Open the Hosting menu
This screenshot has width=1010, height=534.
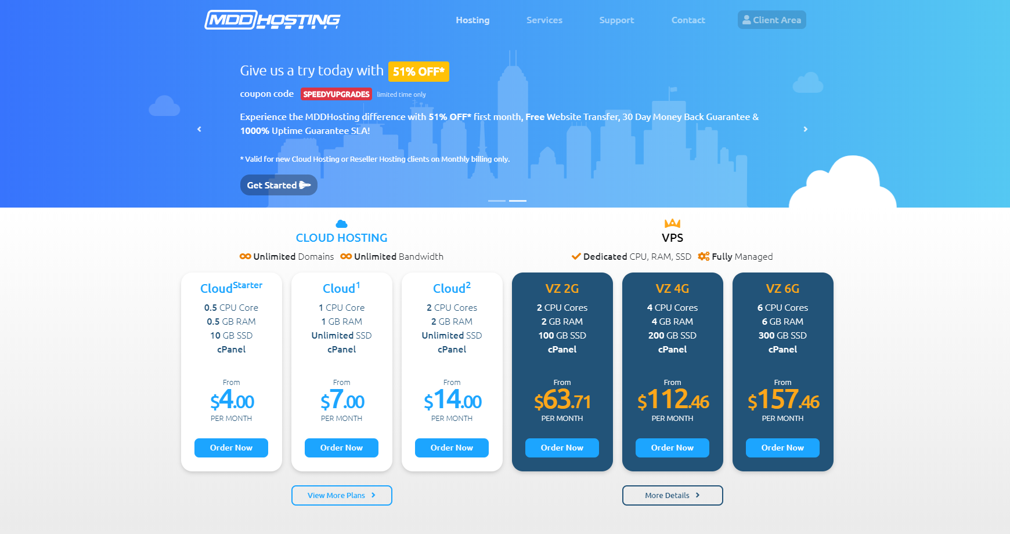[x=472, y=20]
